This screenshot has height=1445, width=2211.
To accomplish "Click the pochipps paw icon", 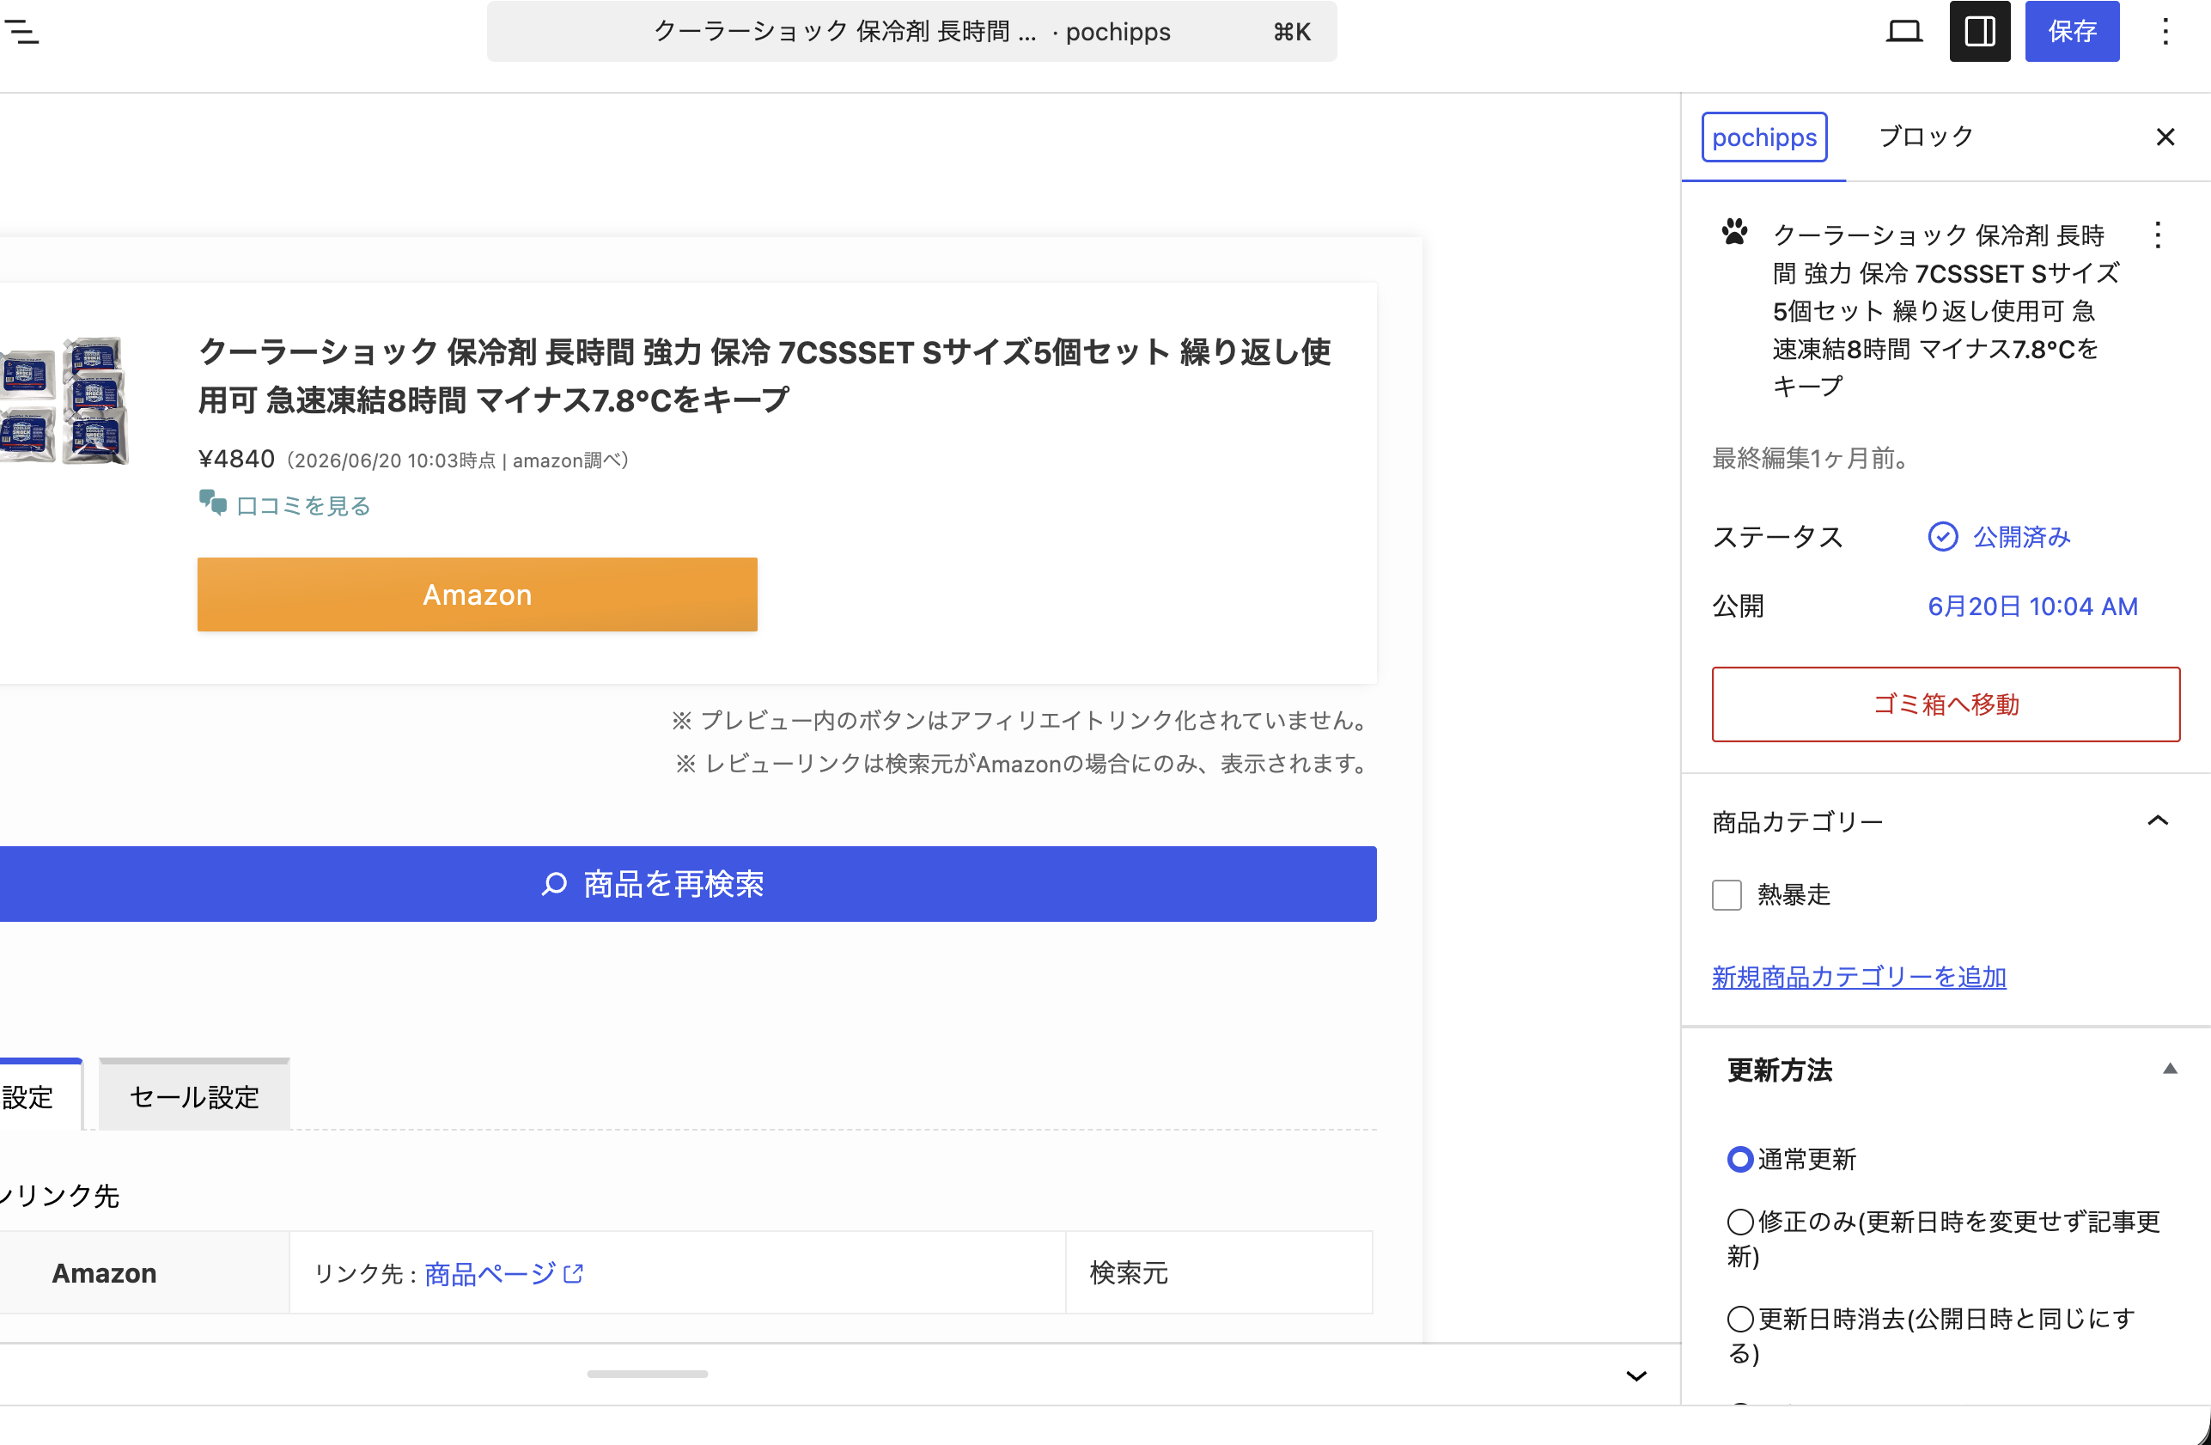I will point(1733,231).
